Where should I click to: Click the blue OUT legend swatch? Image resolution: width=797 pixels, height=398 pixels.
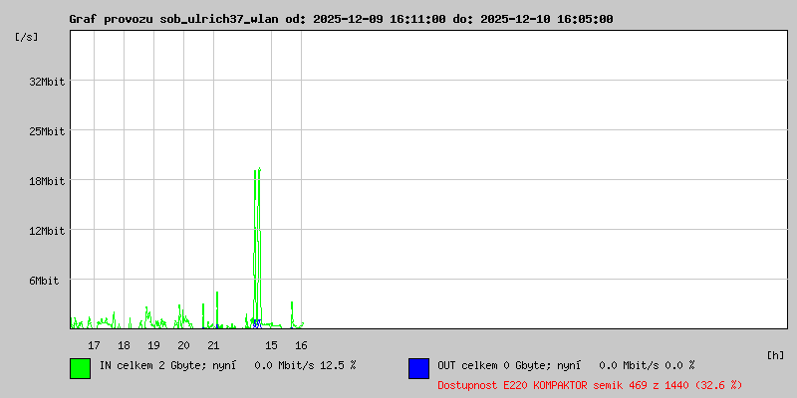pyautogui.click(x=418, y=368)
